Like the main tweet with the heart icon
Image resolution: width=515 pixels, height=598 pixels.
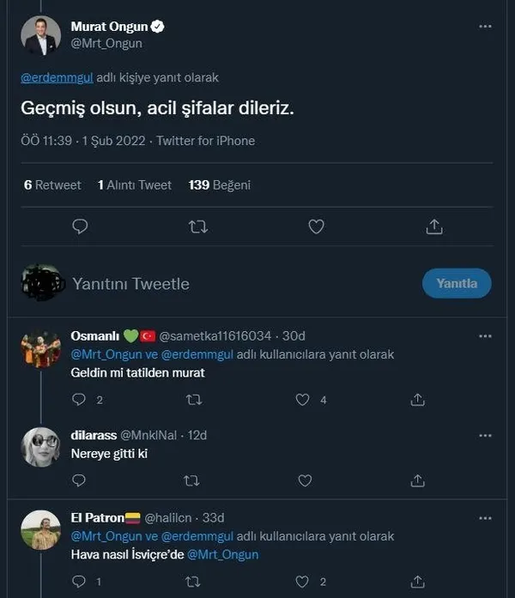316,226
